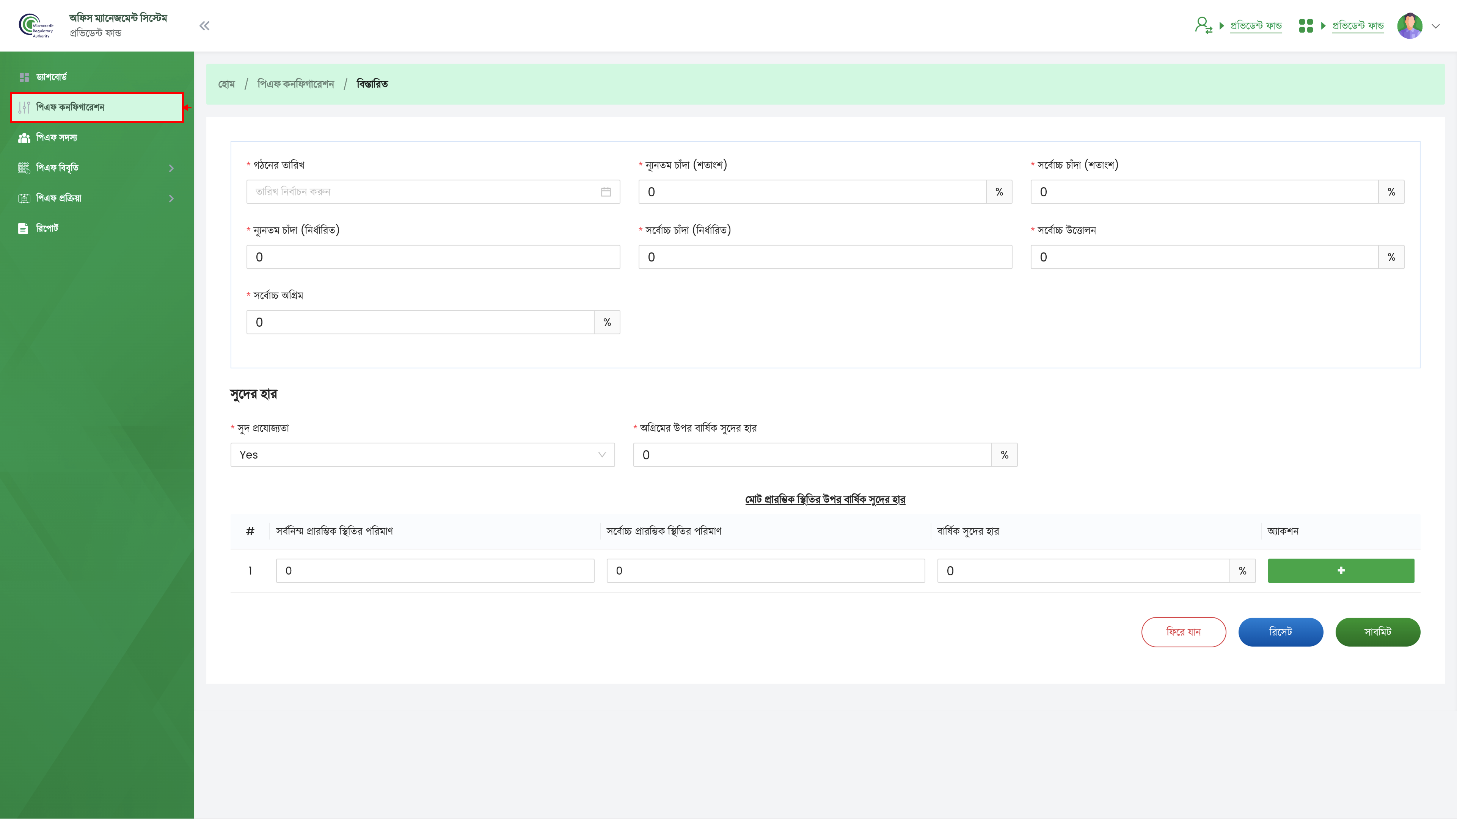This screenshot has height=819, width=1457.
Task: Click the user switch role icon in header
Action: click(1203, 25)
